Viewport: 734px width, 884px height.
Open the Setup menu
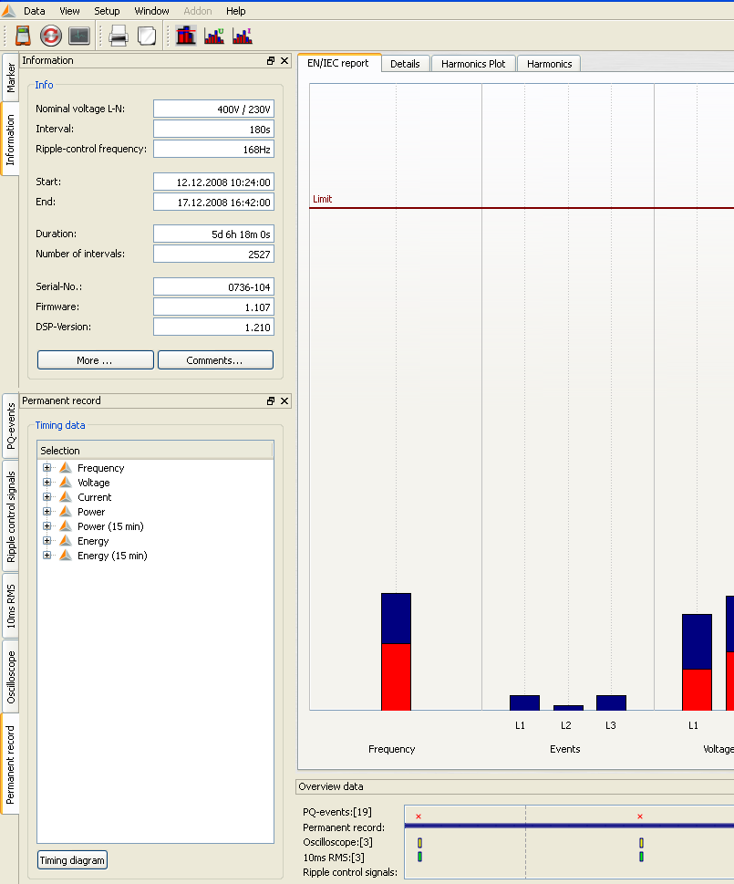point(107,11)
